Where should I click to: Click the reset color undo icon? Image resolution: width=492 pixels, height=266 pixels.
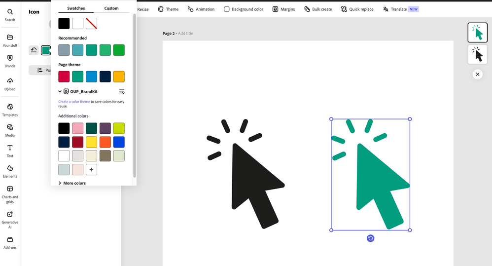point(34,50)
